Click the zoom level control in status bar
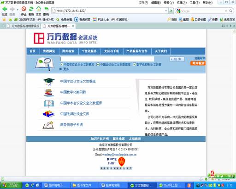 pyautogui.click(x=225, y=179)
